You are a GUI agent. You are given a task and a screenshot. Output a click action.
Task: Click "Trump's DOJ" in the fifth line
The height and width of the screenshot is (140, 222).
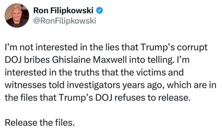pyautogui.click(x=85, y=98)
